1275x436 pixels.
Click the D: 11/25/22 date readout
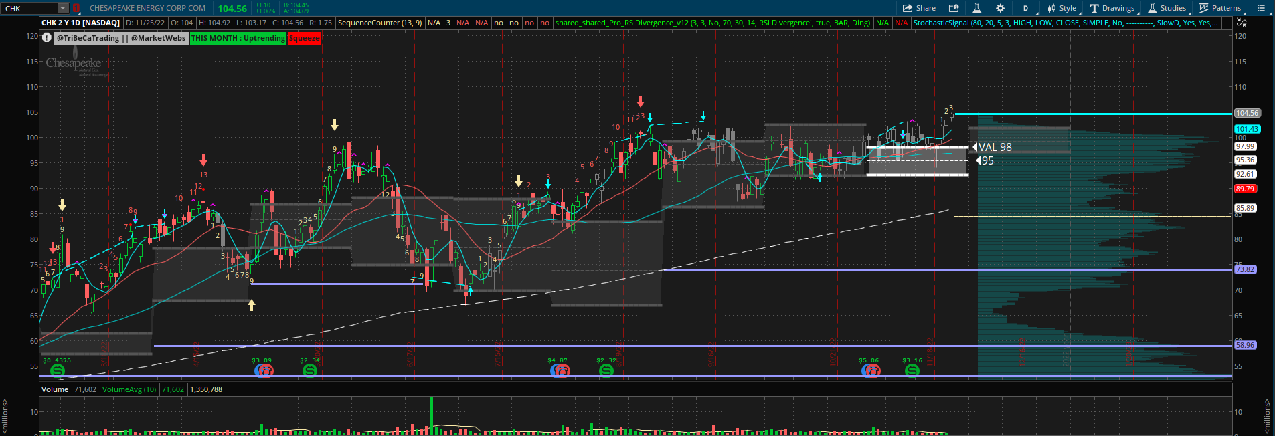145,23
